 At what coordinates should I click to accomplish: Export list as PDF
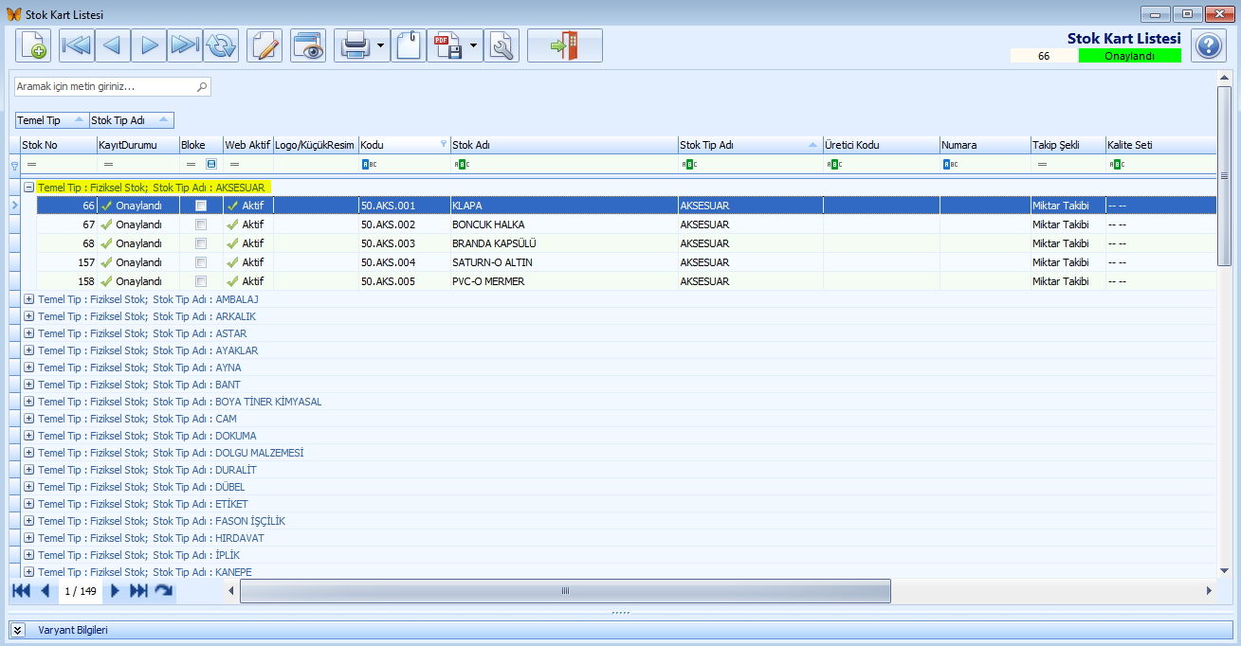447,45
